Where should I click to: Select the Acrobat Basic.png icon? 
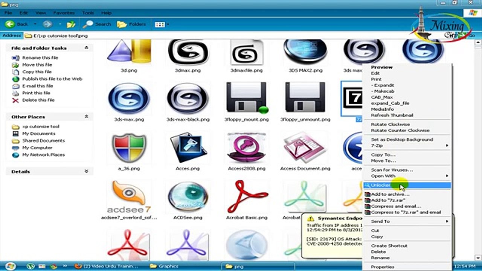[x=247, y=197]
